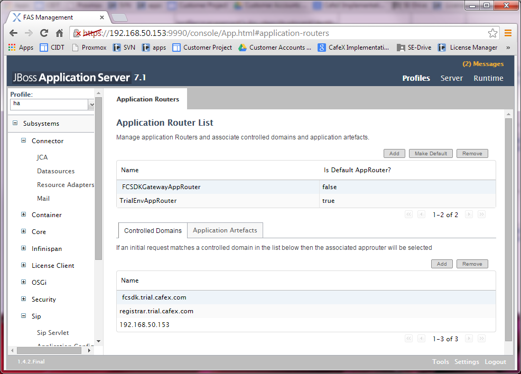This screenshot has height=374, width=521.
Task: Select Datasources in the subsystem tree
Action: 56,171
